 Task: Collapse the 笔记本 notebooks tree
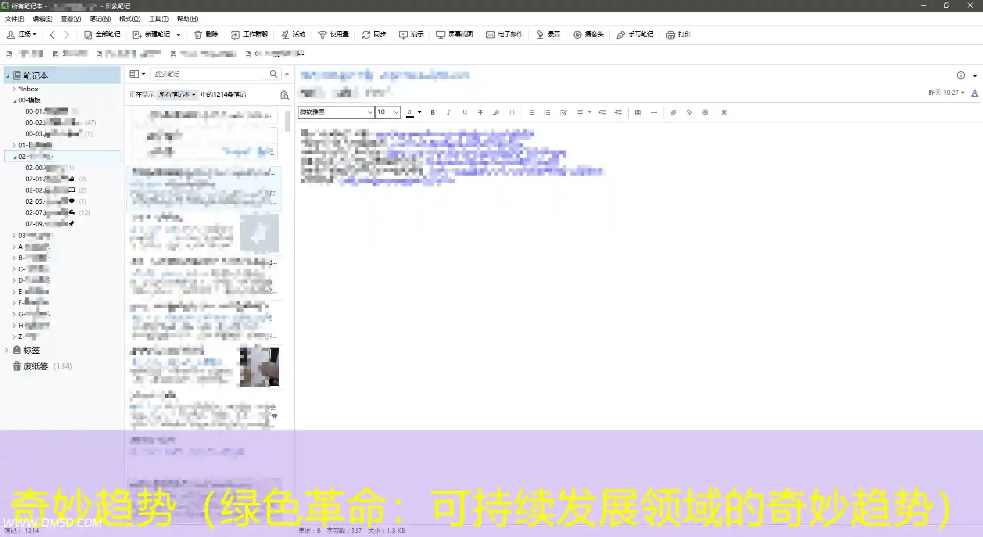pos(8,76)
